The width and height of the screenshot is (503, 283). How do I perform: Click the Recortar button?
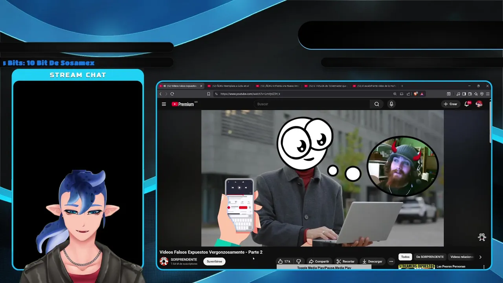tap(346, 261)
